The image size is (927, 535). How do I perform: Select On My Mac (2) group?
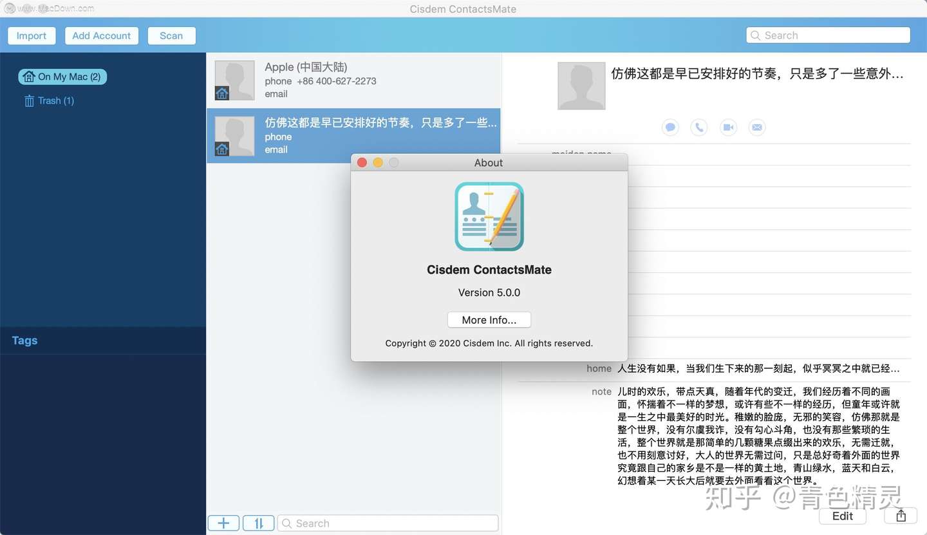(62, 77)
